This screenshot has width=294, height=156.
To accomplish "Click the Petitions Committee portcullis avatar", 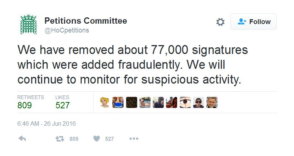I will 28,25.
